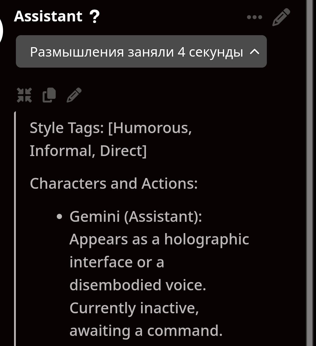
Task: Click the 'awaiting a command.' text line
Action: pyautogui.click(x=146, y=330)
